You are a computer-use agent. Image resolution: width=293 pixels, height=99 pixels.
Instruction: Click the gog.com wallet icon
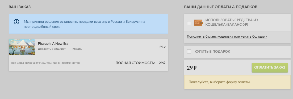coord(198,23)
